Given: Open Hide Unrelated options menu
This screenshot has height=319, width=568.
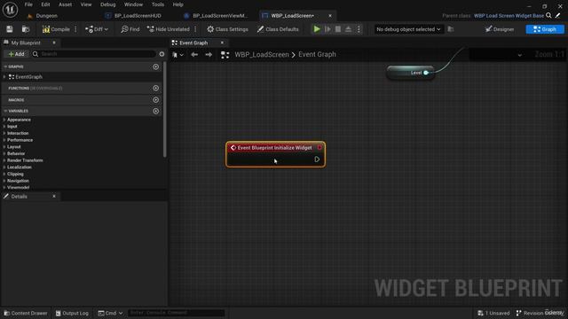Looking at the screenshot, I should (195, 29).
